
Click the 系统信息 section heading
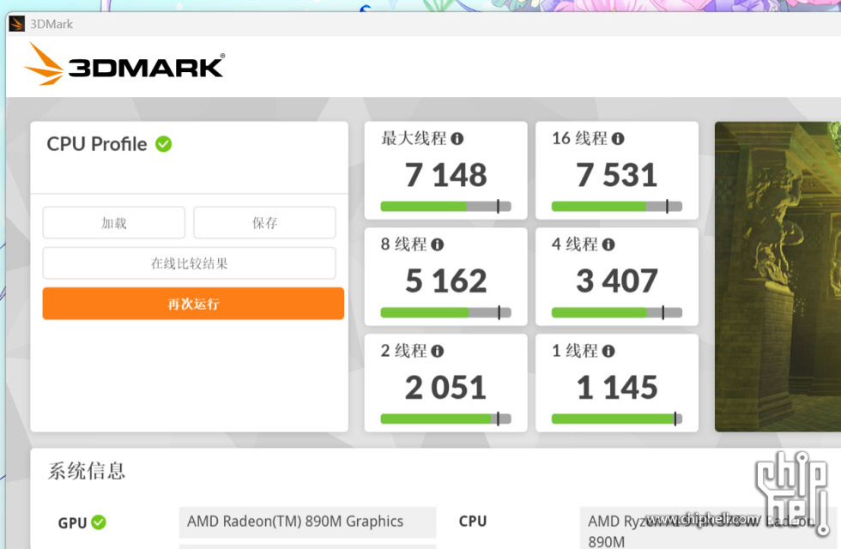(87, 471)
